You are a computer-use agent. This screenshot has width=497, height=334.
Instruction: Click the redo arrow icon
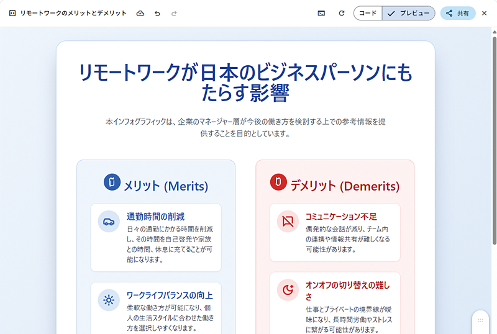(x=174, y=13)
